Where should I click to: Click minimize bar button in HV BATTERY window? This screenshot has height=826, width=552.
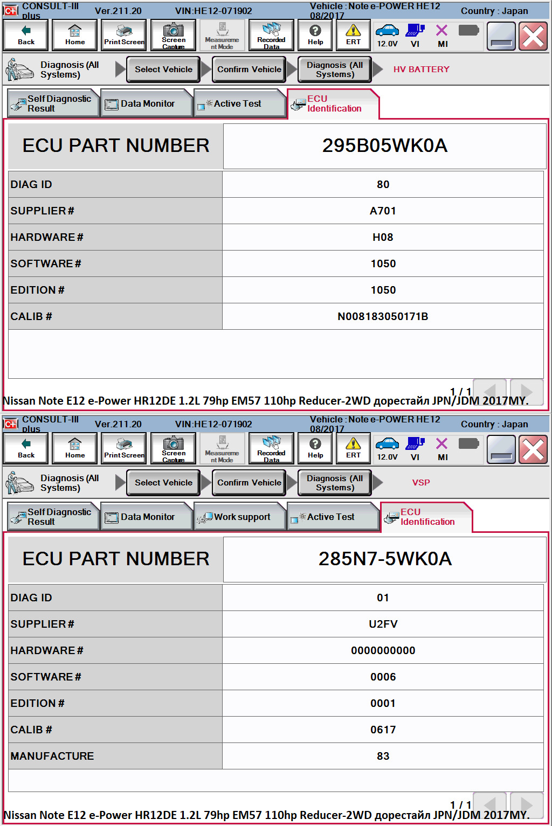point(501,36)
